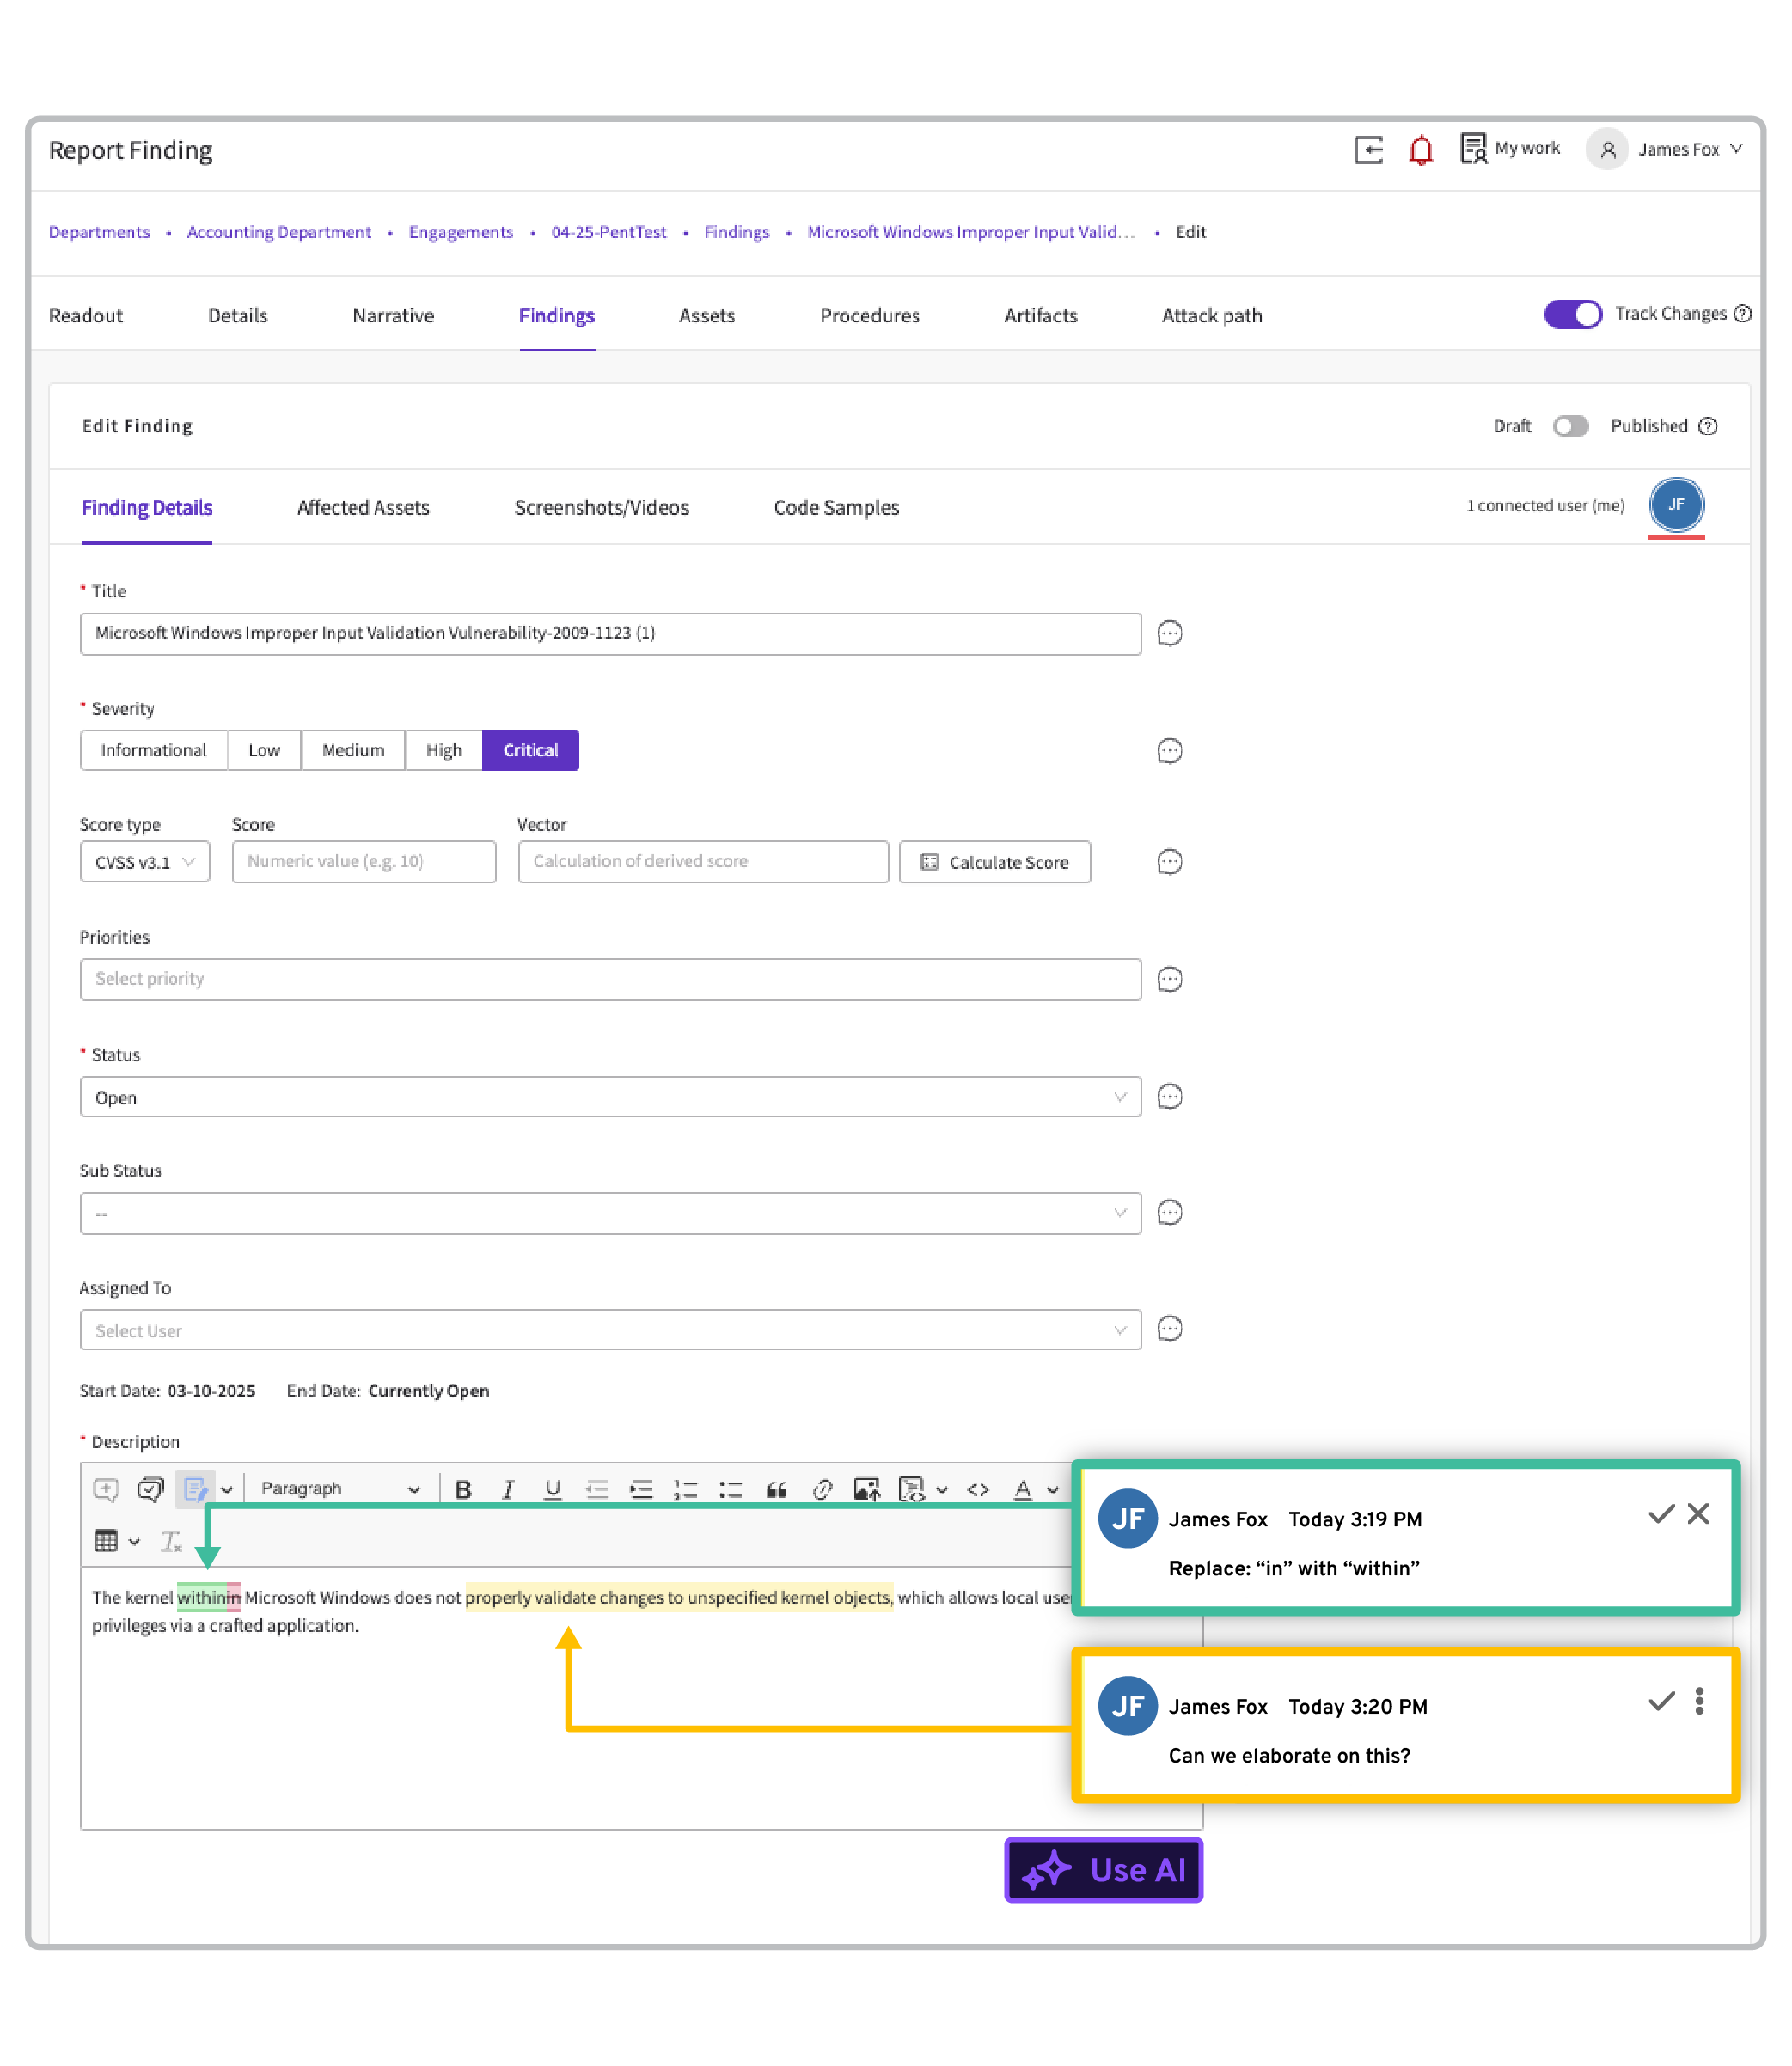This screenshot has width=1792, height=2066.
Task: Increase the indent in the editor
Action: tap(641, 1489)
